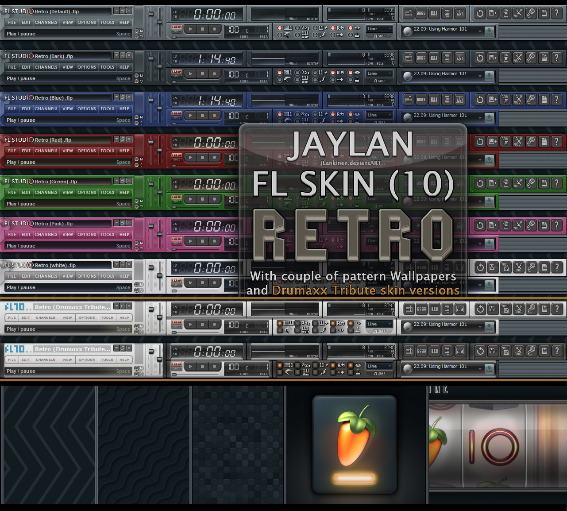Open Line snap dropdown in Retro (Dark)
Image resolution: width=567 pixels, height=511 pixels.
(379, 74)
